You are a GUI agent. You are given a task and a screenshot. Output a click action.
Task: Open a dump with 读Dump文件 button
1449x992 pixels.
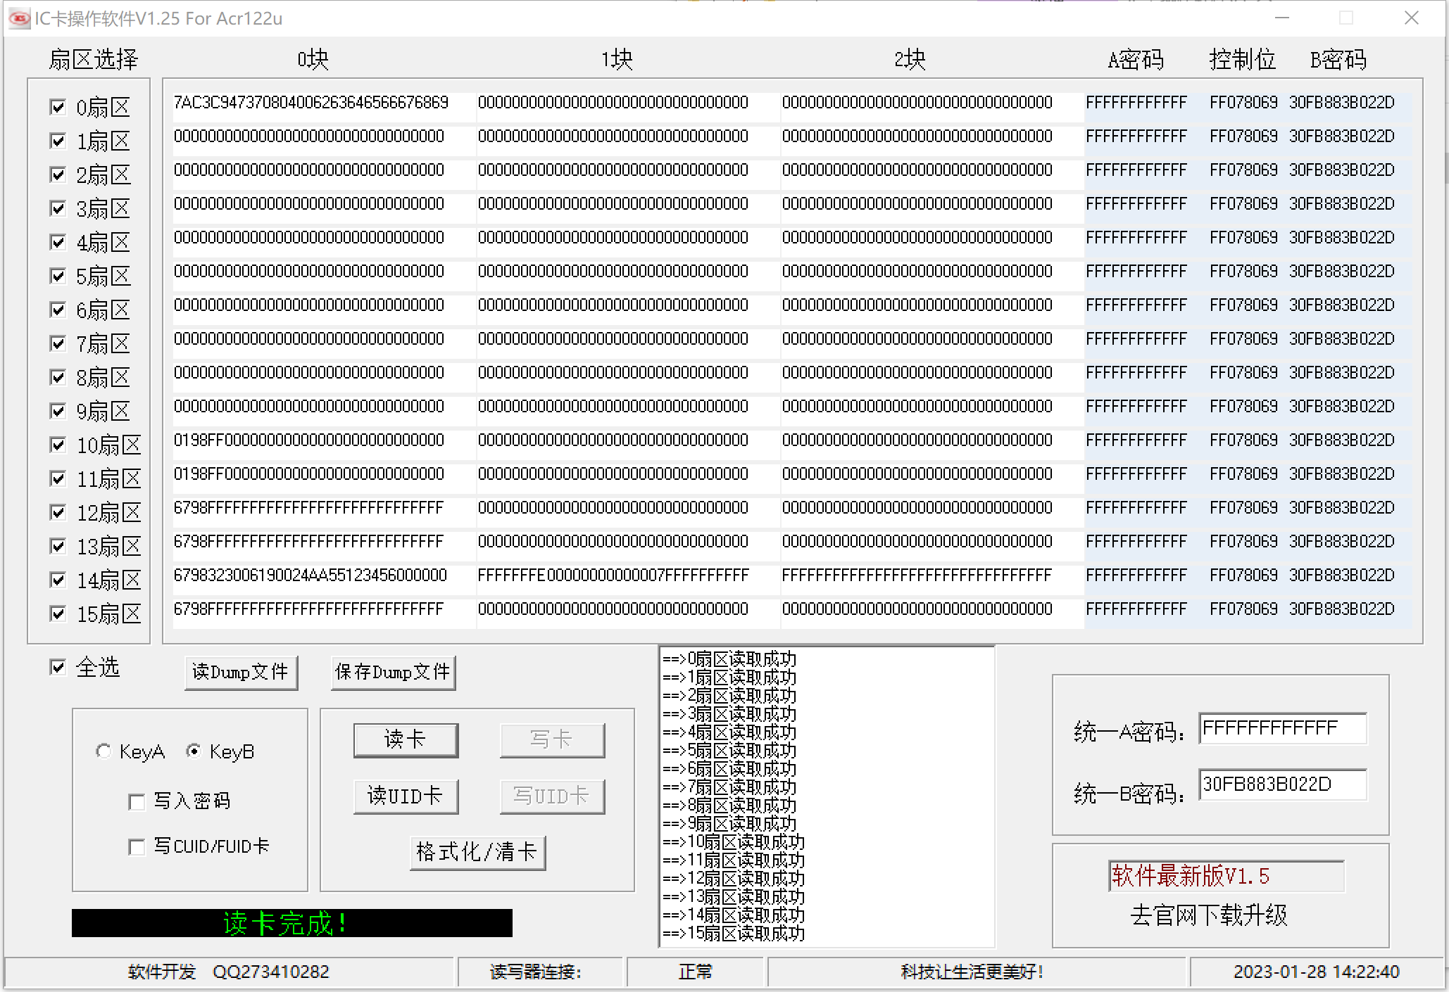point(241,673)
